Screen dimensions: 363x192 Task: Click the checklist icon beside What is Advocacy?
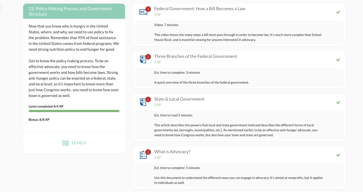pyautogui.click(x=143, y=155)
